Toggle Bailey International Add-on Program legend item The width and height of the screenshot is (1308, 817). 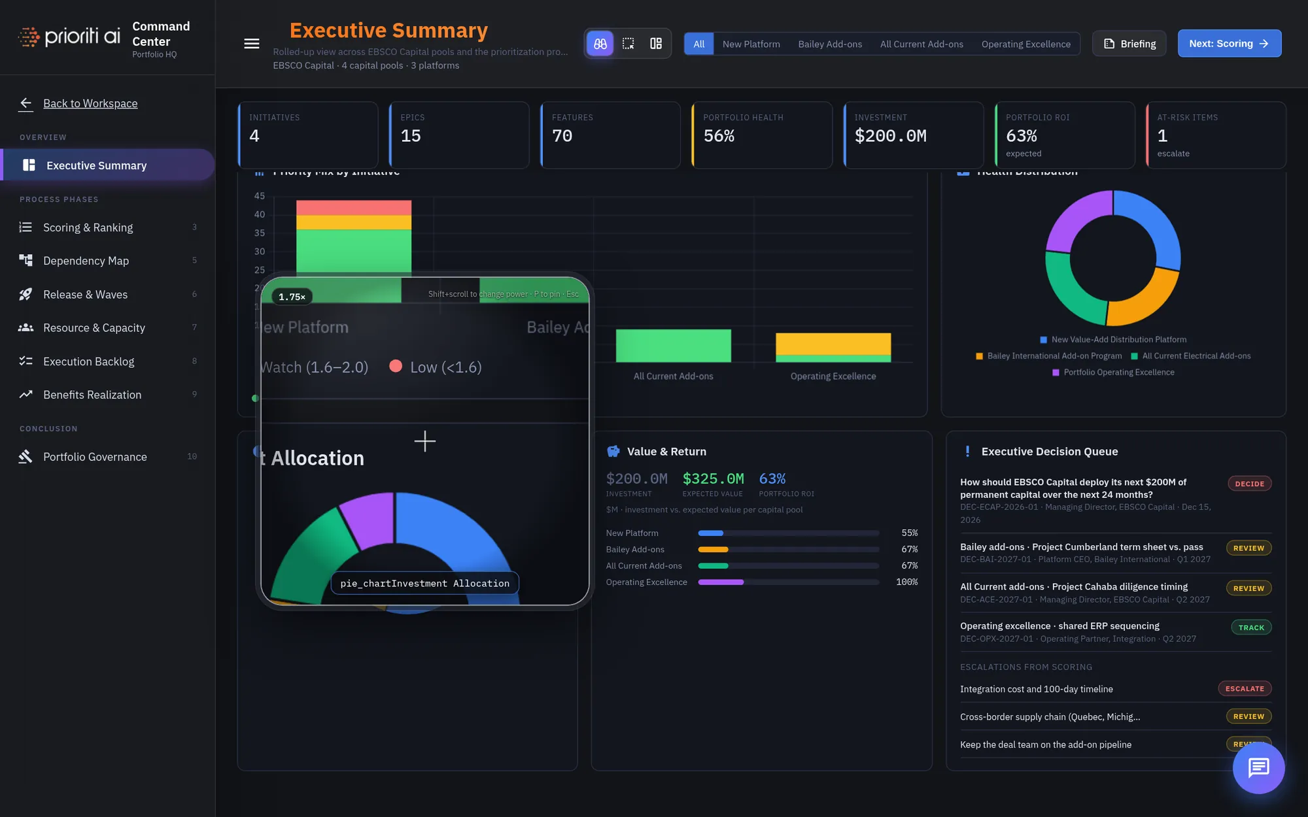(x=1048, y=356)
